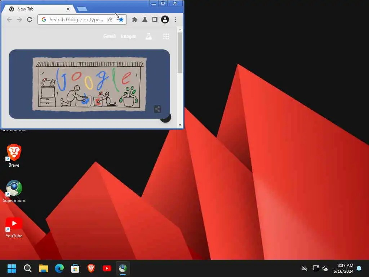
Task: Bookmark this tab with the star icon
Action: (x=121, y=19)
